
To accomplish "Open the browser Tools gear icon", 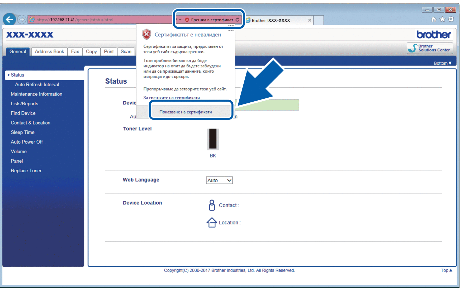I will 451,19.
